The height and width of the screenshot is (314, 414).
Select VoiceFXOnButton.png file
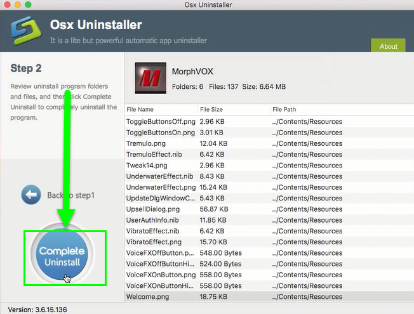point(161,275)
